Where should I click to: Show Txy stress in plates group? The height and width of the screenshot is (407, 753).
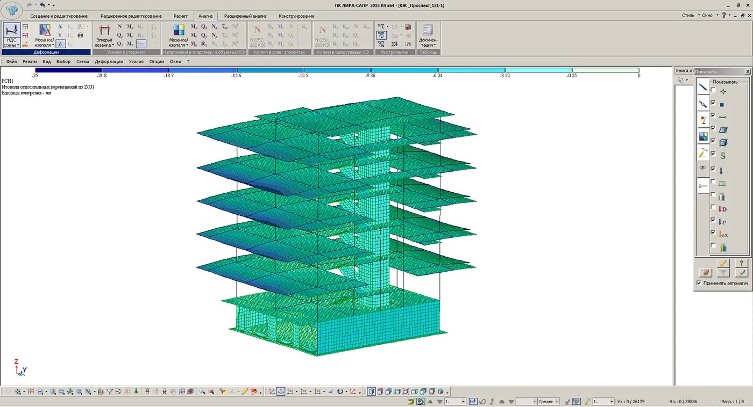click(x=225, y=26)
